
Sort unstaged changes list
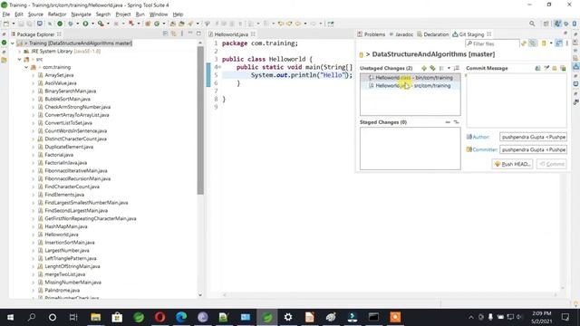pyautogui.click(x=457, y=69)
